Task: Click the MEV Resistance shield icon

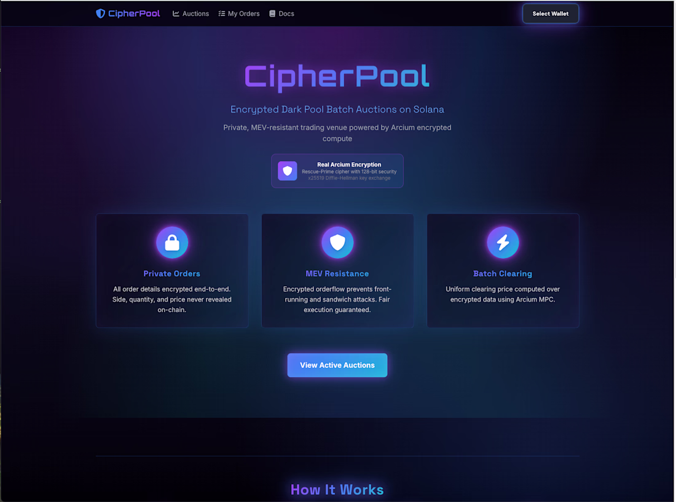Action: pos(337,243)
